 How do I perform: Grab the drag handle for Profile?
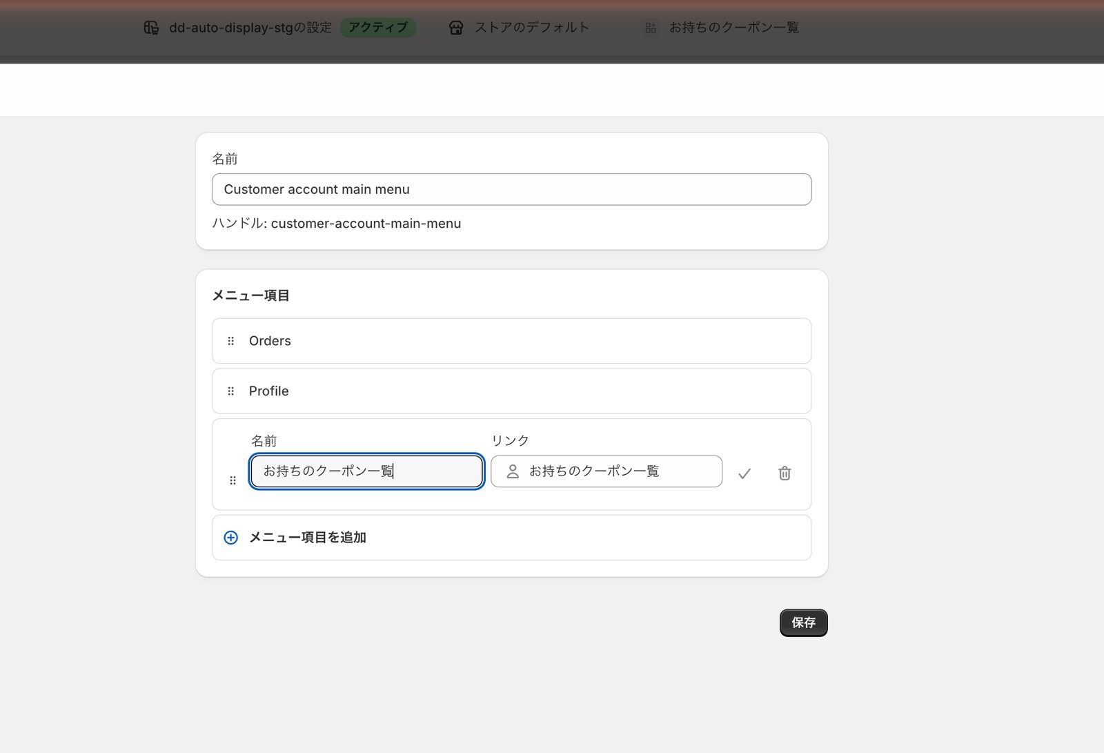231,391
